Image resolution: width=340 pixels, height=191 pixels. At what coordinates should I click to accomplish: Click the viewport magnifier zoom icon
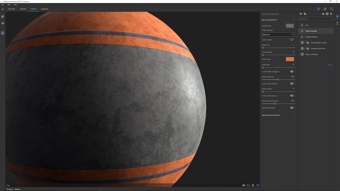[248, 185]
